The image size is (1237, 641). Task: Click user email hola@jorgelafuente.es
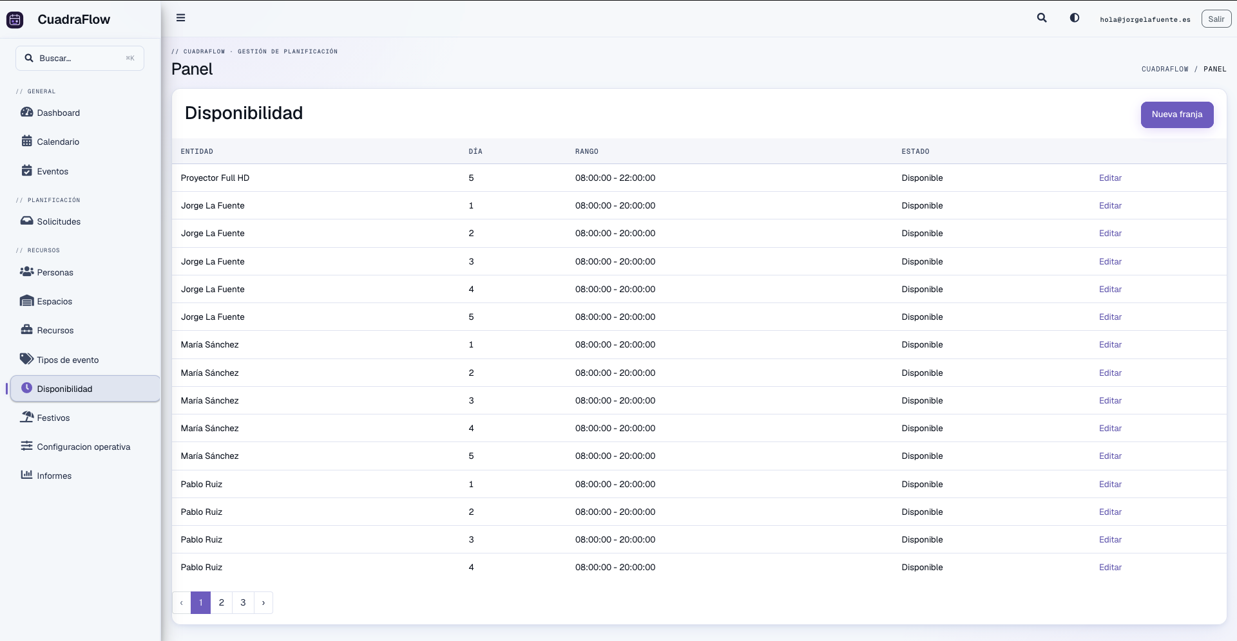[x=1145, y=19]
